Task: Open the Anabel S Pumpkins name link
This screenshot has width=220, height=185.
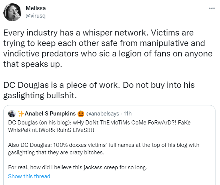Action: coord(50,114)
